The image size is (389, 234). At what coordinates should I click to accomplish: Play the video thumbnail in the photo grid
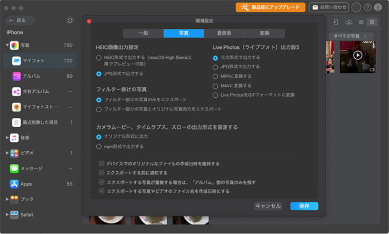click(357, 55)
